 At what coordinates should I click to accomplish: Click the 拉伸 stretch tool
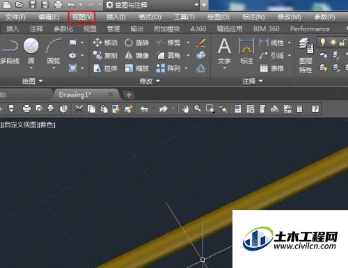105,68
